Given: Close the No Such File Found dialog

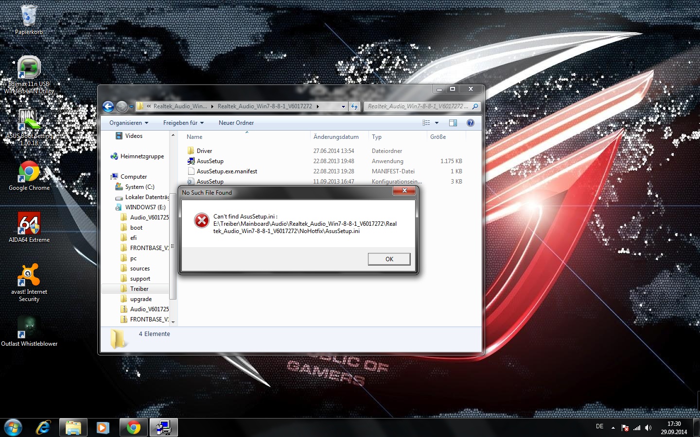Looking at the screenshot, I should [x=404, y=191].
